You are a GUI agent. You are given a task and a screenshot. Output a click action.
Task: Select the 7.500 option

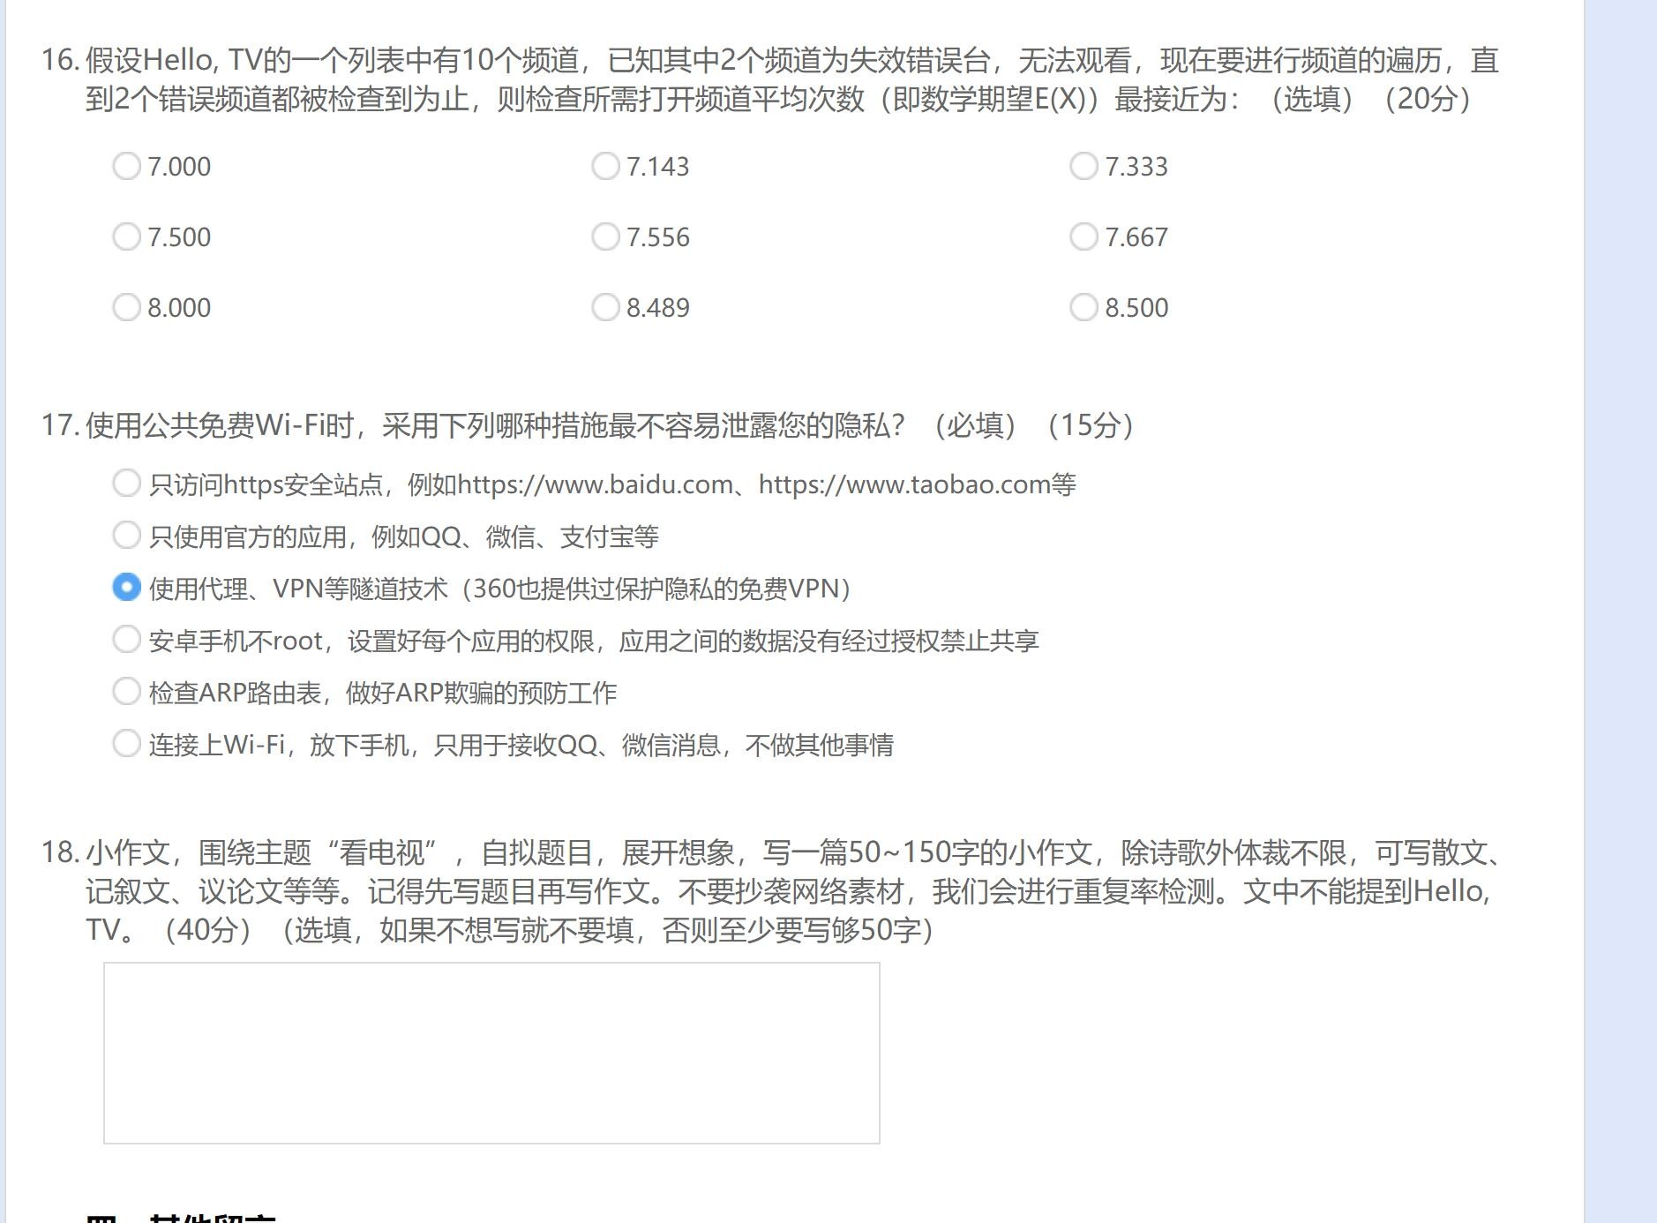click(x=127, y=236)
